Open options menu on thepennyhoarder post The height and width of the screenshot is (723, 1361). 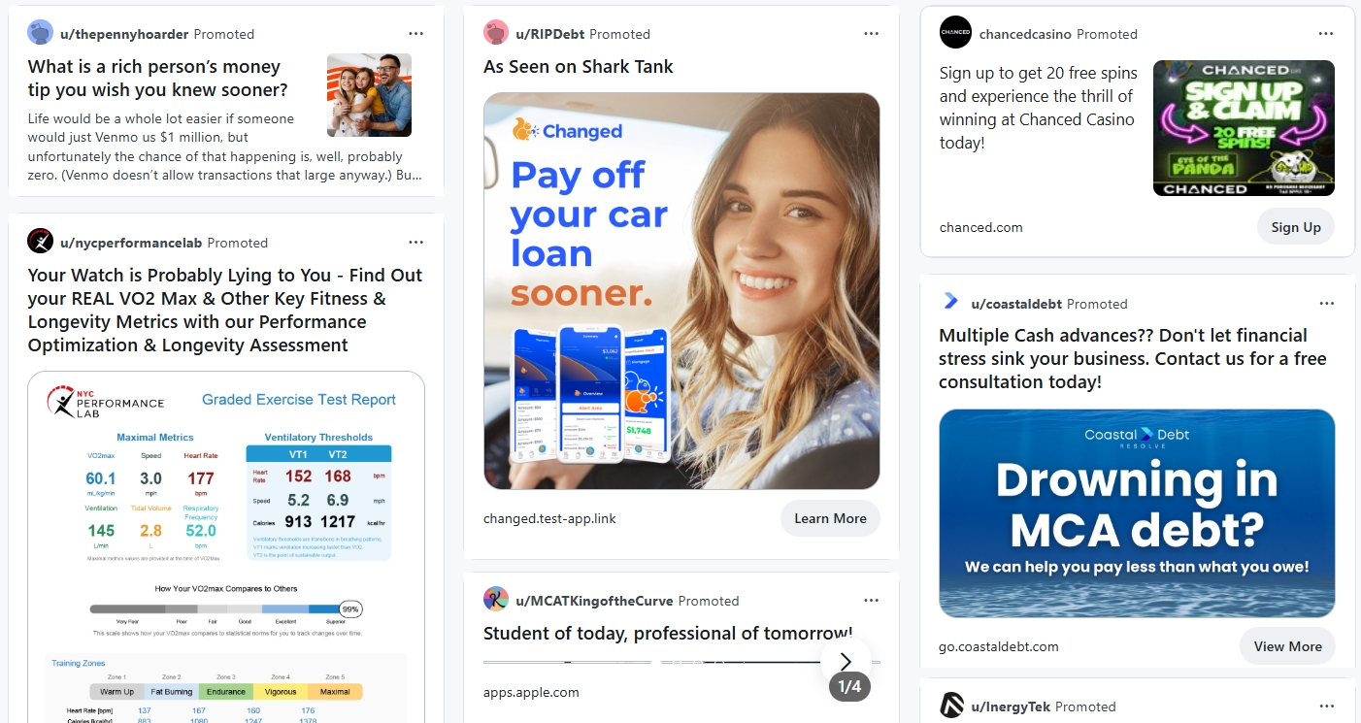(x=416, y=33)
